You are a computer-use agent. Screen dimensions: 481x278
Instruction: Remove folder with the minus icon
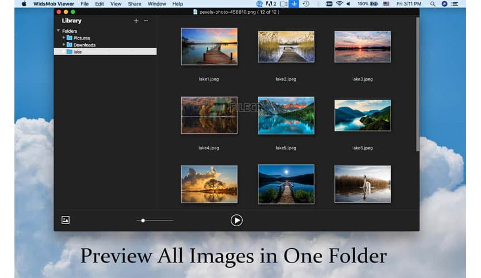[x=146, y=21]
